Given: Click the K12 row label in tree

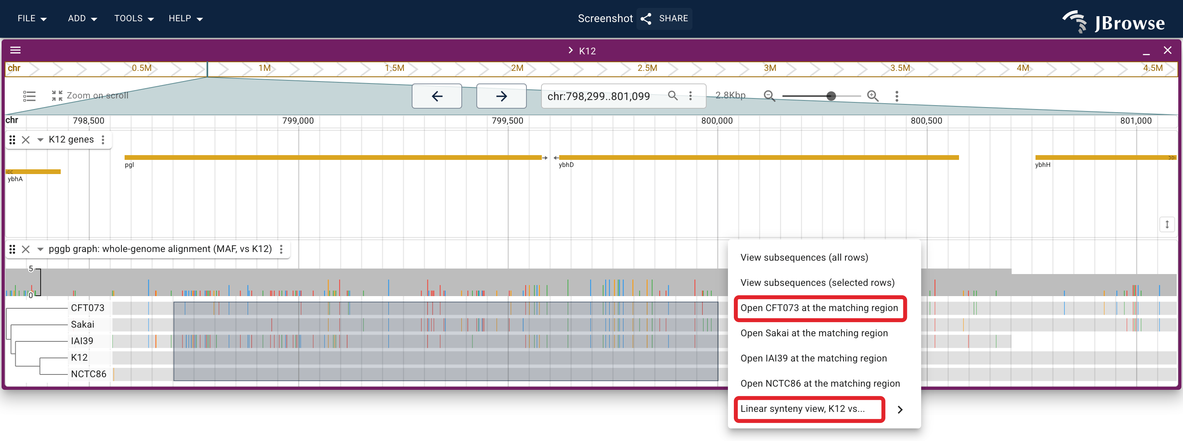Looking at the screenshot, I should click(x=79, y=357).
